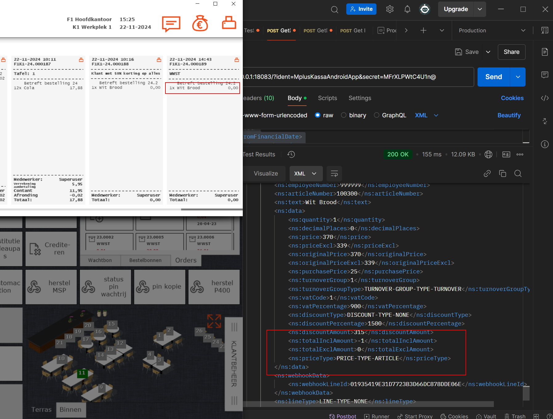The width and height of the screenshot is (553, 419).
Task: Click the Beautify link
Action: pyautogui.click(x=509, y=115)
